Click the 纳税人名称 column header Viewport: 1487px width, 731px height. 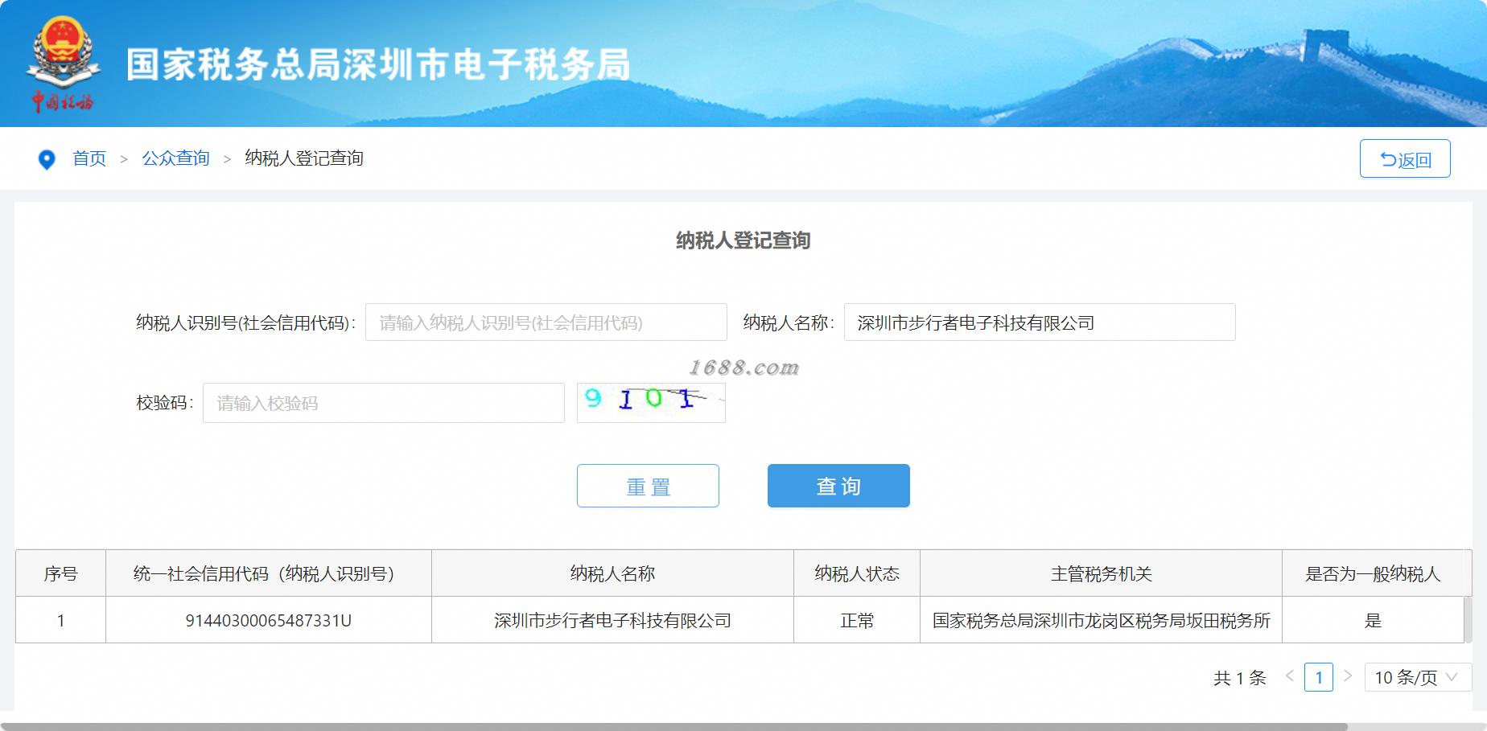[x=612, y=573]
